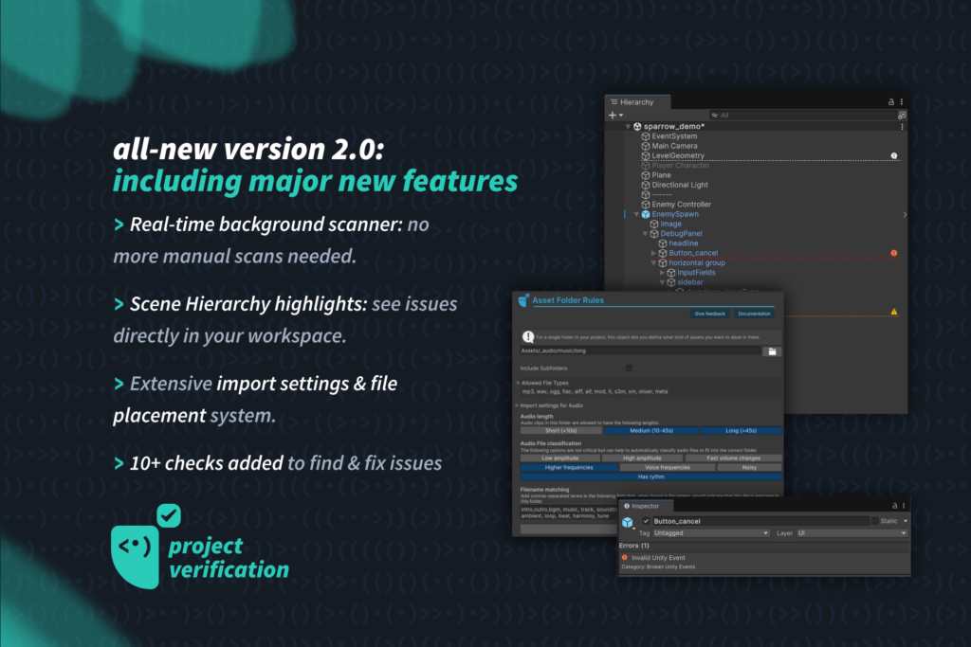The width and height of the screenshot is (971, 647).
Task: Open the sparrow_demo scene options menu
Action: tap(902, 126)
